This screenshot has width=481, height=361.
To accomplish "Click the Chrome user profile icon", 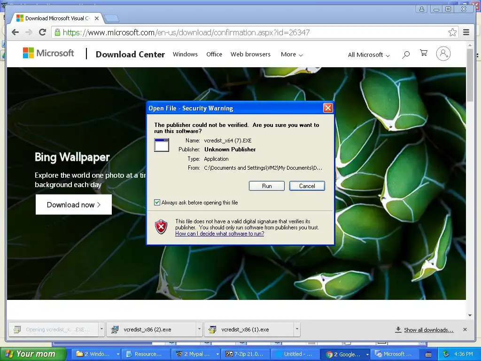I will point(422,9).
